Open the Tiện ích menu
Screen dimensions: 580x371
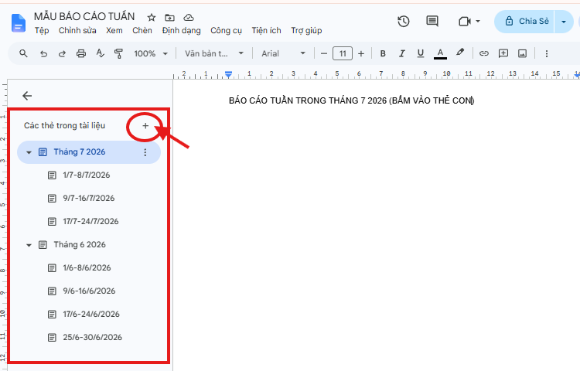click(266, 30)
